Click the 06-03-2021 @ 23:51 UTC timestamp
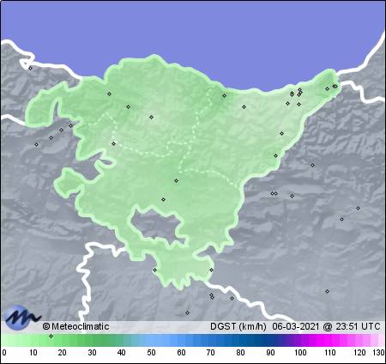 (326, 326)
